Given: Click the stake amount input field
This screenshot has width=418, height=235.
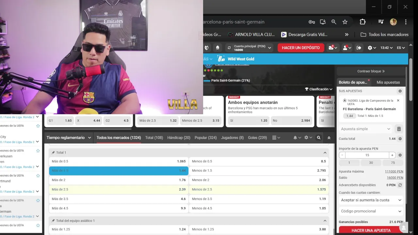Looking at the screenshot, I should coord(367,155).
